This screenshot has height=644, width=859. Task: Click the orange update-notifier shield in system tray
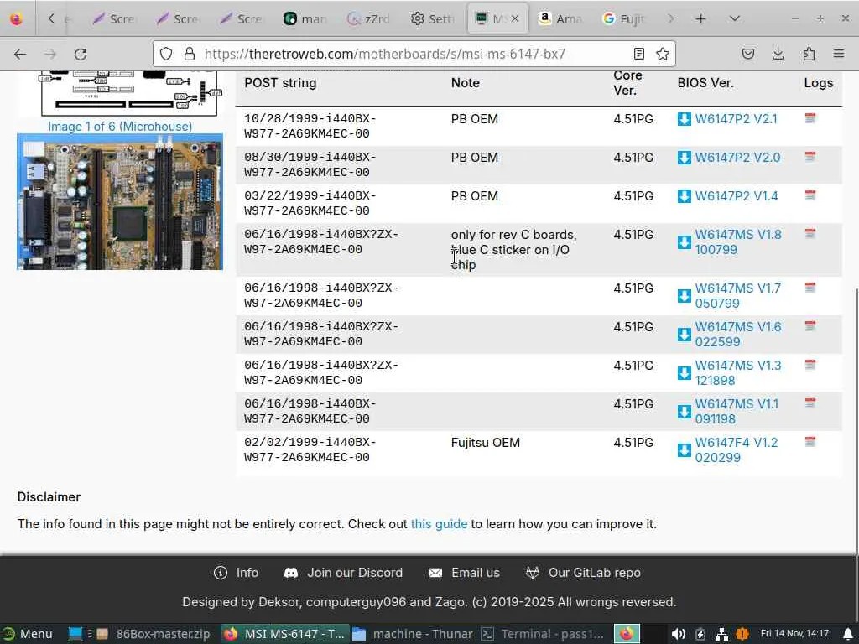742,634
